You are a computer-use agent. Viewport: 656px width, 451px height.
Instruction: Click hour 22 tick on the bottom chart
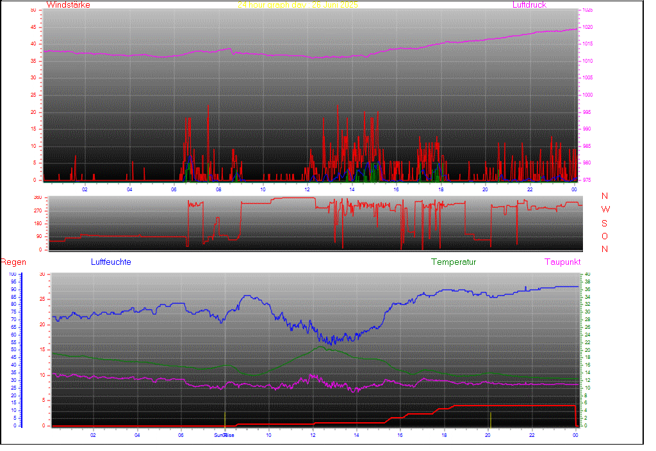[x=532, y=435]
